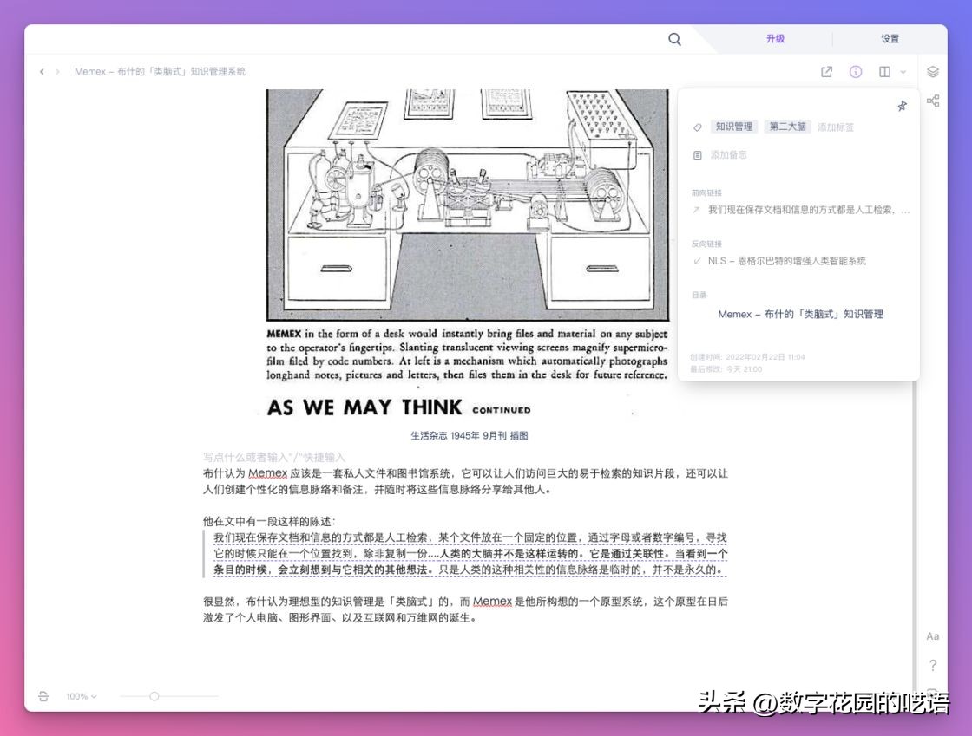Viewport: 972px width, 736px height.
Task: Open the Aa typography settings
Action: pyautogui.click(x=932, y=636)
